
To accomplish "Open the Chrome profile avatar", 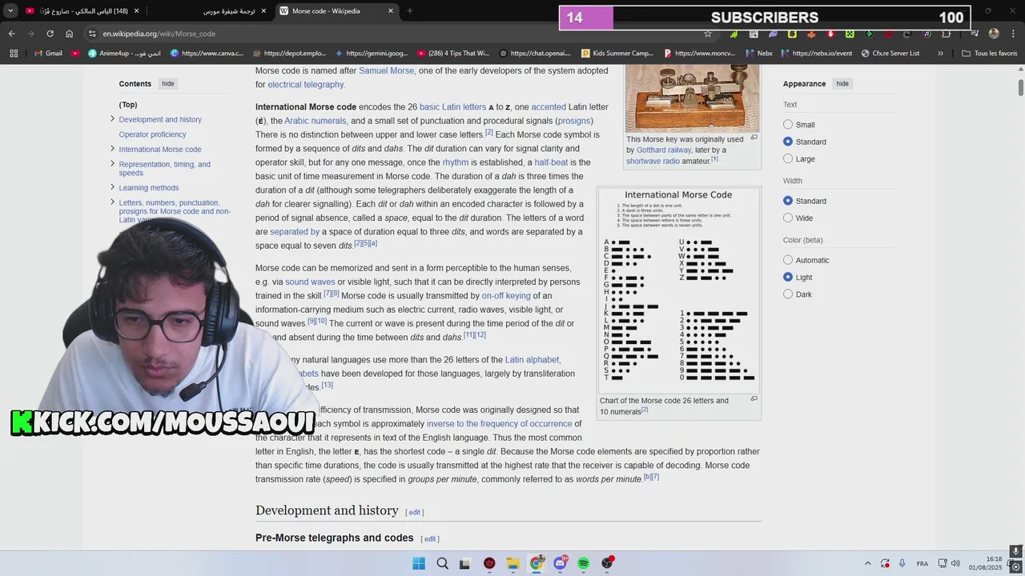I will tap(994, 34).
